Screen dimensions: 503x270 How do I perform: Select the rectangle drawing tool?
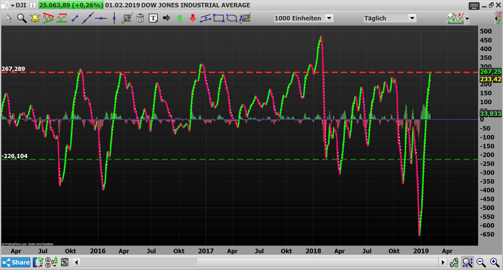pyautogui.click(x=219, y=18)
